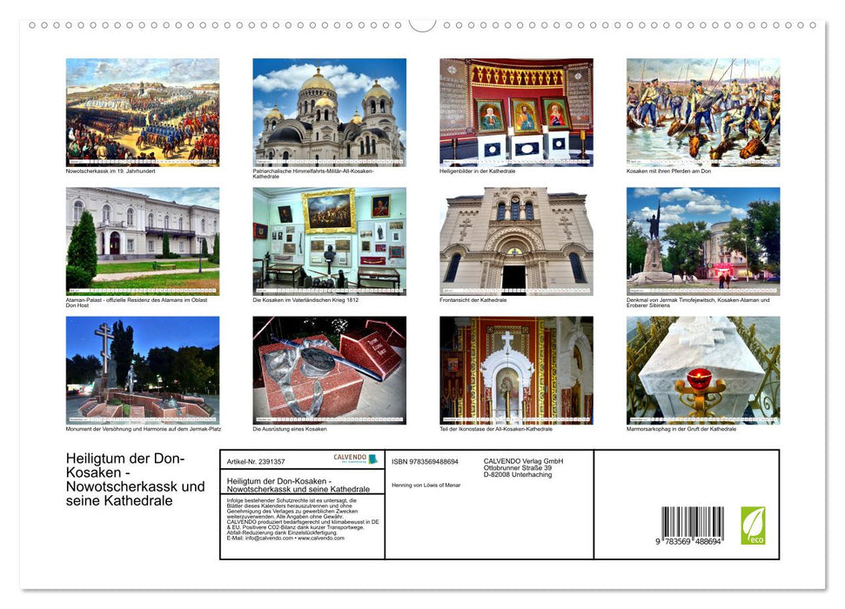
Task: Click the calendar hanging hook notch at top
Action: pyautogui.click(x=423, y=25)
